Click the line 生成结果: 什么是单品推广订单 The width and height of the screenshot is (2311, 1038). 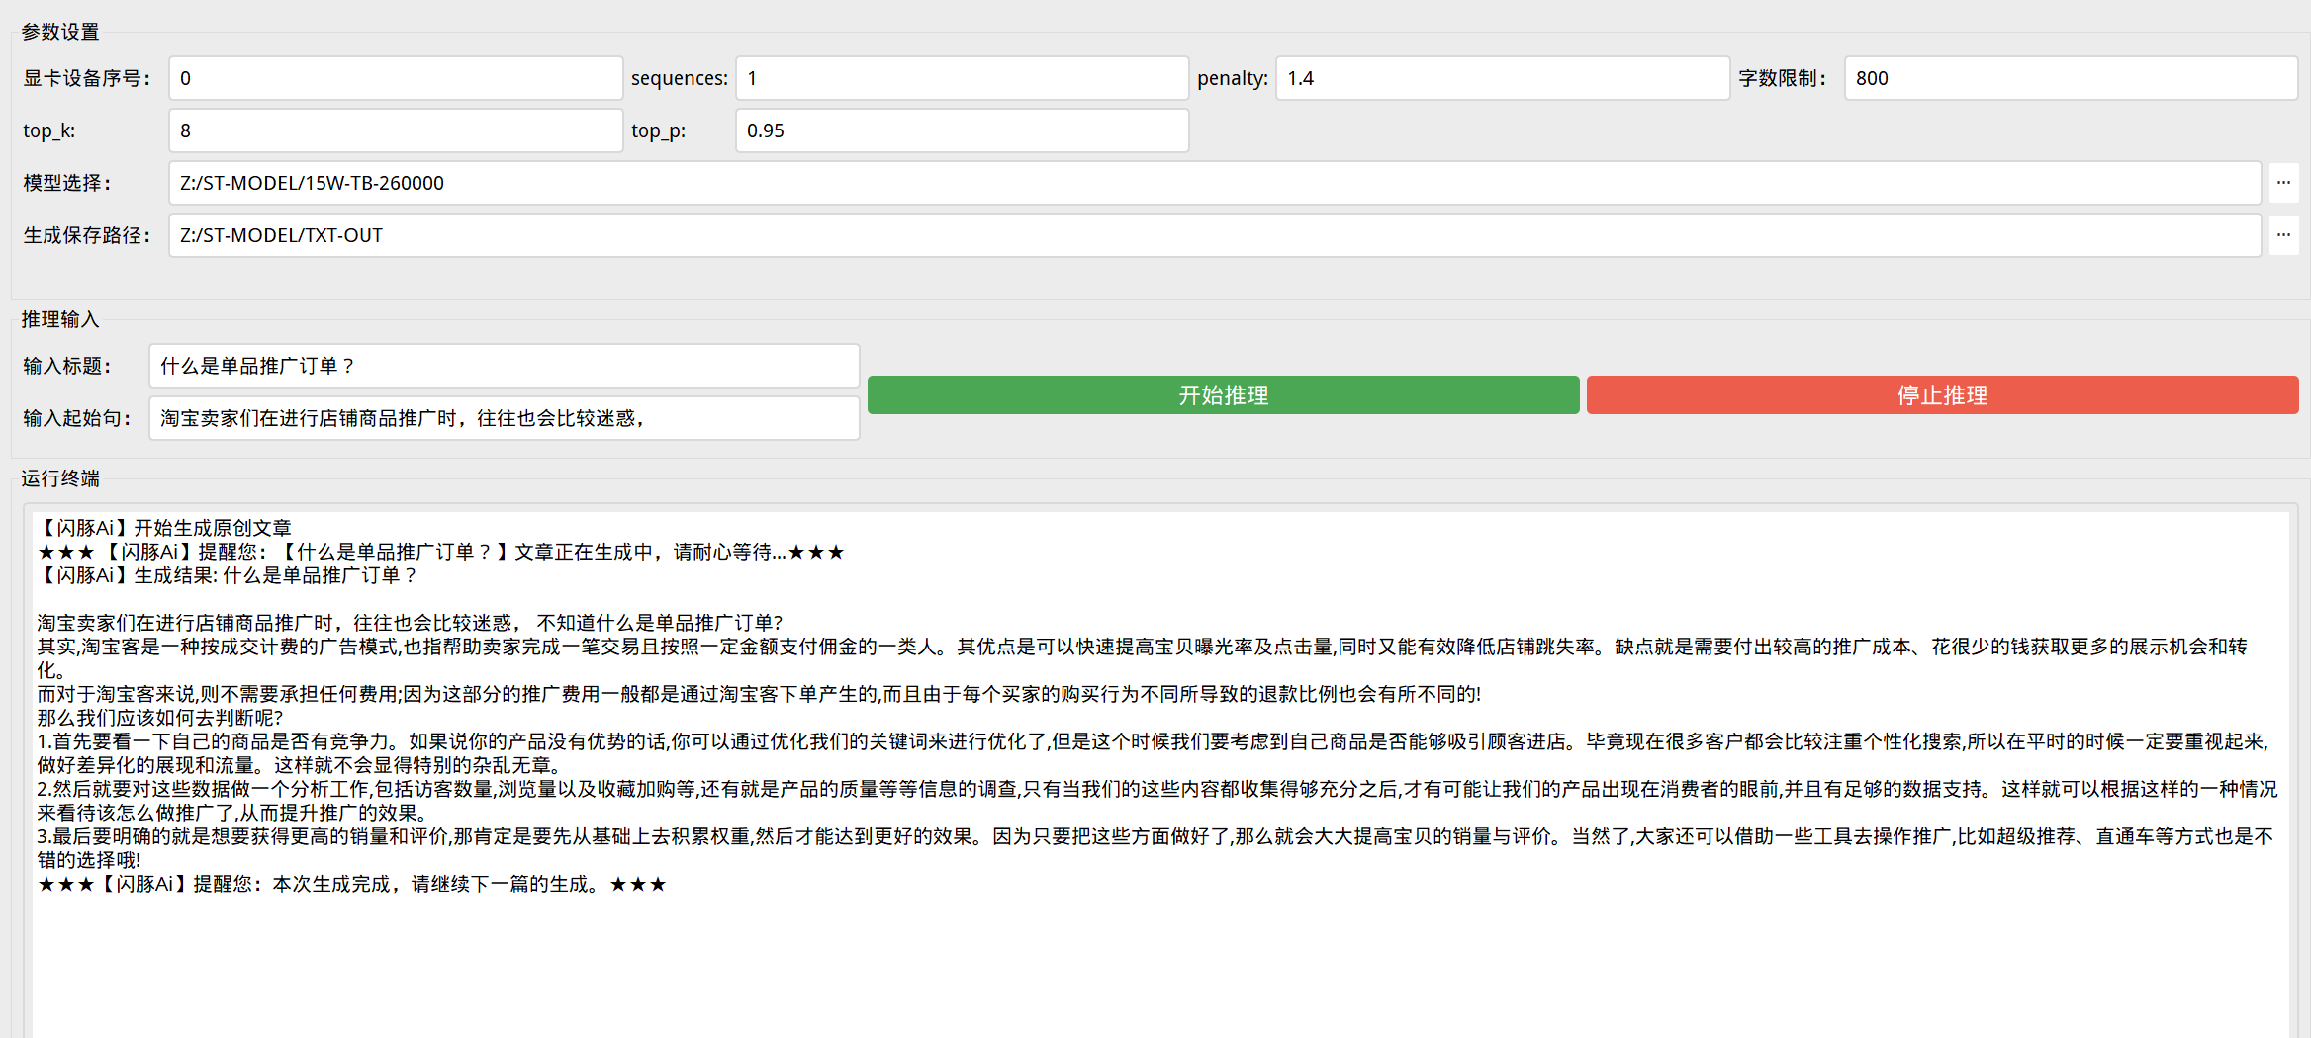click(229, 575)
